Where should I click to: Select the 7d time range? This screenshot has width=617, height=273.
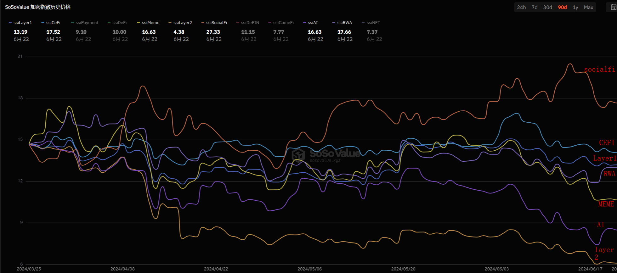(535, 7)
